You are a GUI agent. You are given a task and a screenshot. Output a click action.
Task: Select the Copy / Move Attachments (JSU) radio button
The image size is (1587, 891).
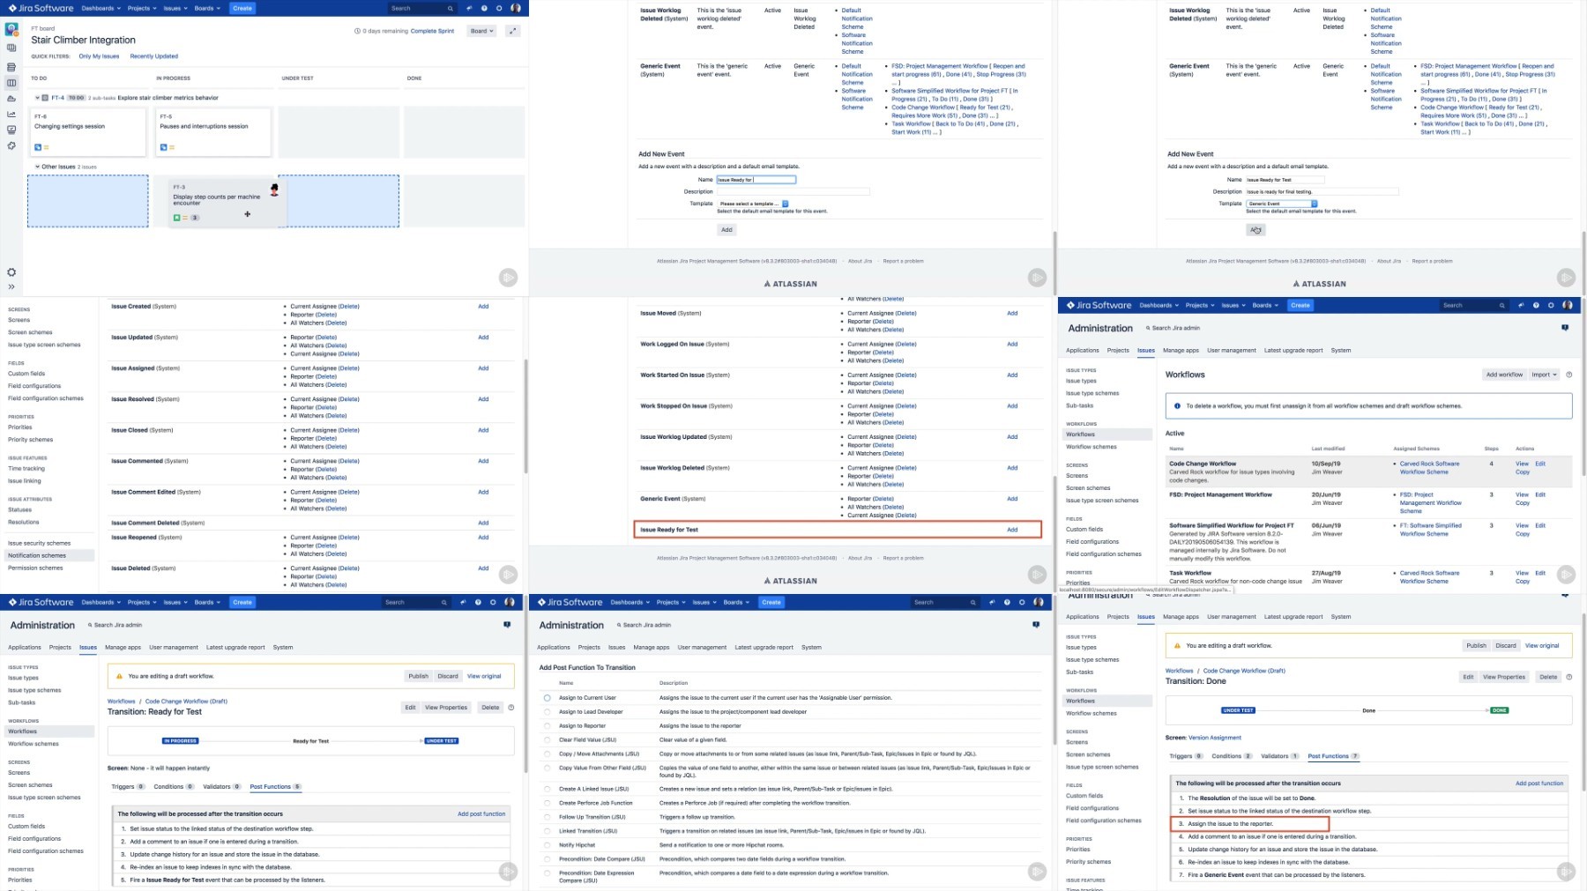(548, 754)
